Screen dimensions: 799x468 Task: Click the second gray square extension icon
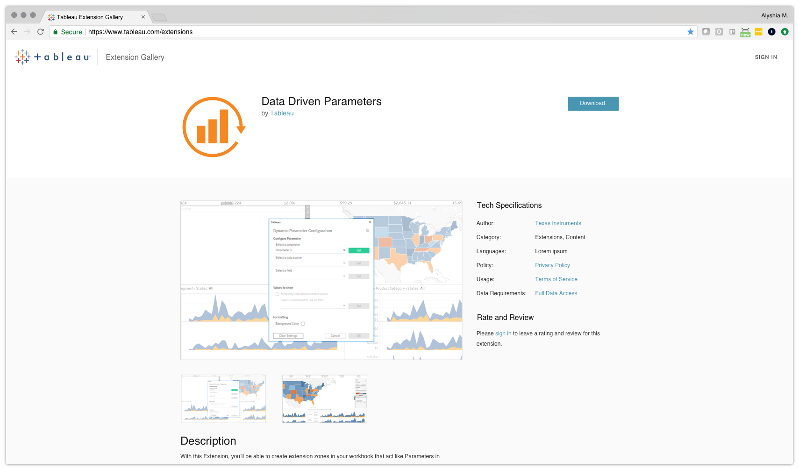pos(719,32)
